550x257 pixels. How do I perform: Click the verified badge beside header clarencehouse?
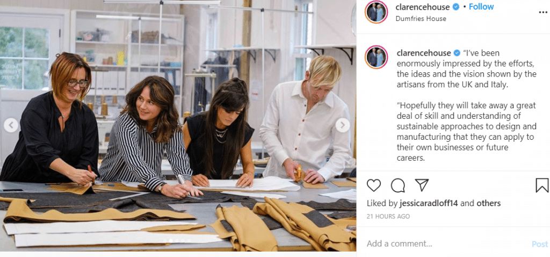coord(455,6)
